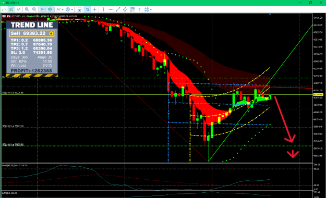Open the indicators list button
Viewport: 326px width, 198px height.
[x=58, y=9]
